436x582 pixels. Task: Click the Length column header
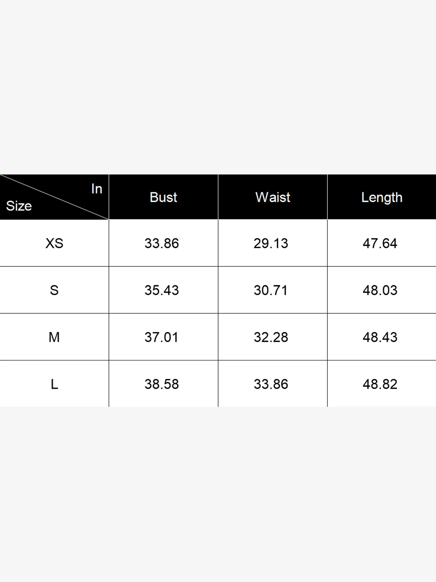[382, 197]
